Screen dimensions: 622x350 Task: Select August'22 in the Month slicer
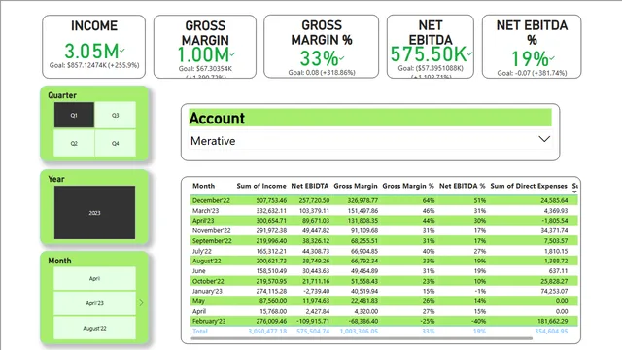click(x=94, y=329)
